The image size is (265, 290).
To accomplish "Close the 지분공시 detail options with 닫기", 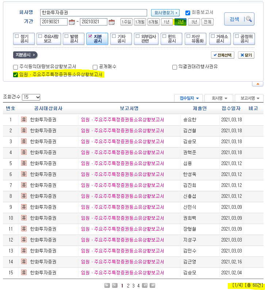I will coord(246,55).
